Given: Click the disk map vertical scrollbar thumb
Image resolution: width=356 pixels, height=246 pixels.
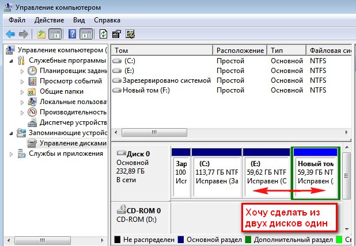Looking at the screenshot, I should (x=346, y=176).
